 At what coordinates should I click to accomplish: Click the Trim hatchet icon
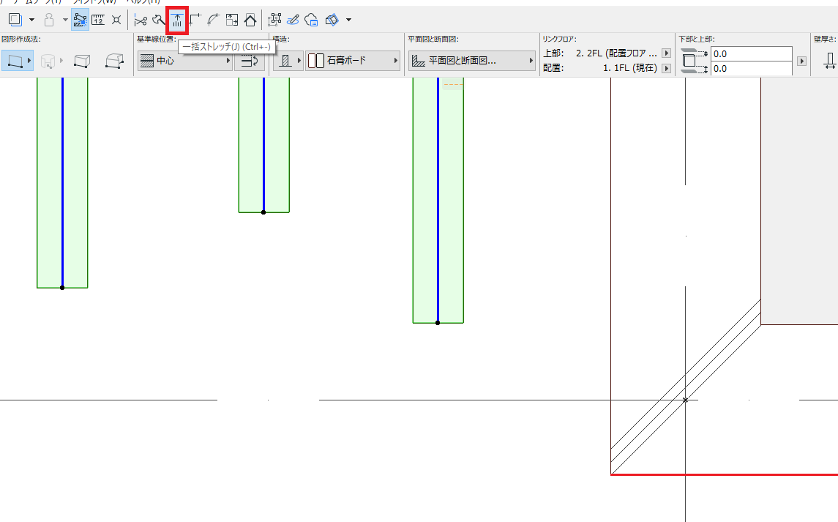pyautogui.click(x=158, y=20)
